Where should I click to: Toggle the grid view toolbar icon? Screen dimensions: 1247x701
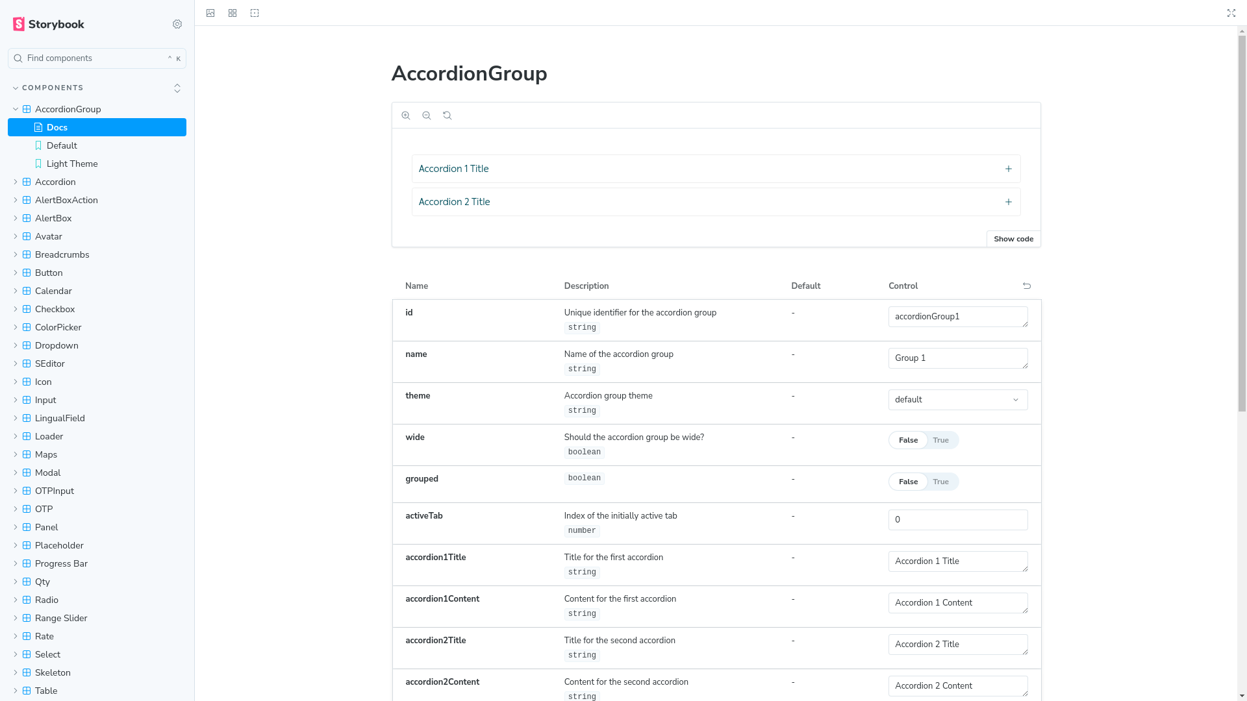click(x=233, y=13)
